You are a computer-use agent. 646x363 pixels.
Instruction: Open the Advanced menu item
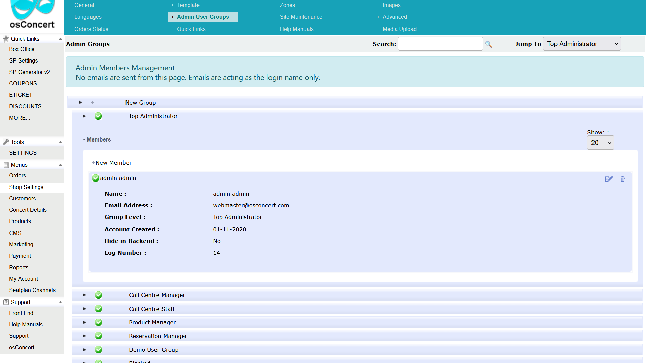pyautogui.click(x=395, y=17)
